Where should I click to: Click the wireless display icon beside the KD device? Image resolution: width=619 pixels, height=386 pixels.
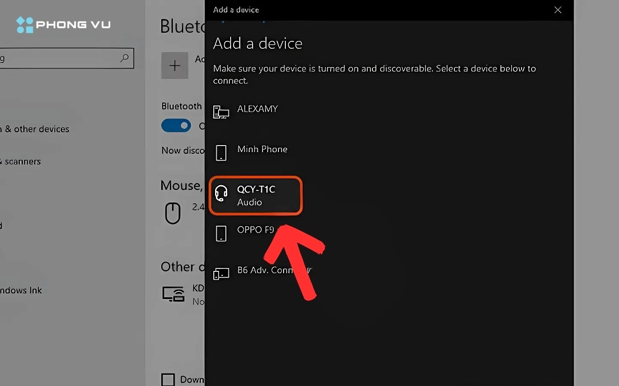(172, 293)
